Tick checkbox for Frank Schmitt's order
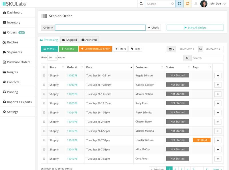The image size is (229, 170). click(x=44, y=112)
